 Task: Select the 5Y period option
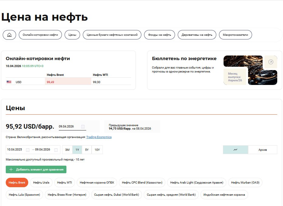tap(87, 150)
